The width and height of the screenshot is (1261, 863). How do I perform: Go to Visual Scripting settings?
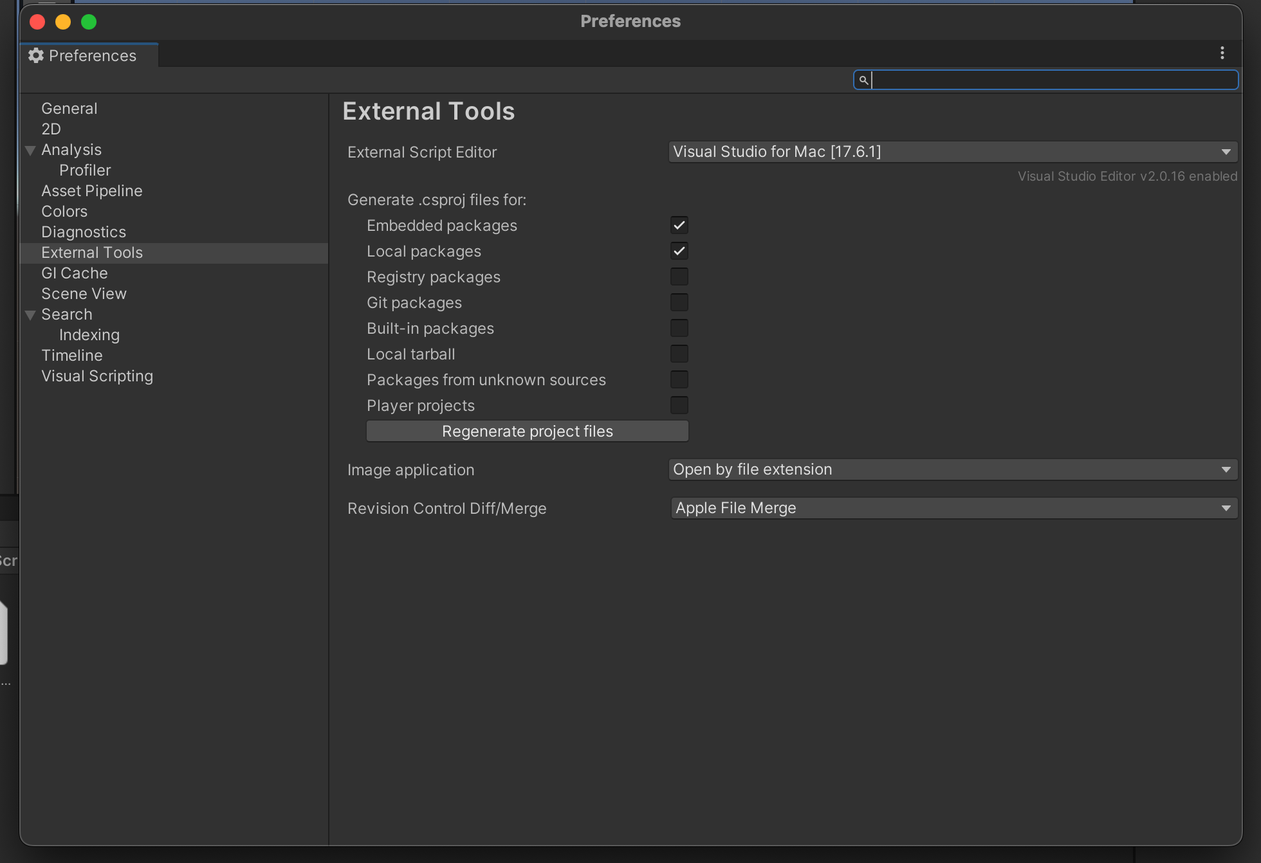pyautogui.click(x=97, y=376)
